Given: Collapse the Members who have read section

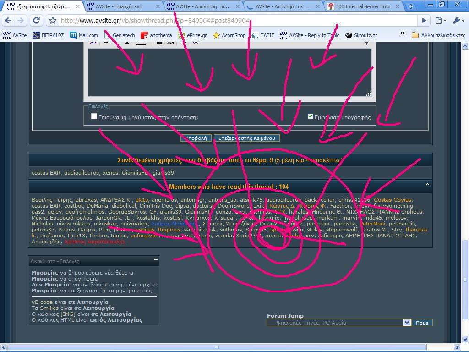Looking at the screenshot, I should (x=427, y=184).
